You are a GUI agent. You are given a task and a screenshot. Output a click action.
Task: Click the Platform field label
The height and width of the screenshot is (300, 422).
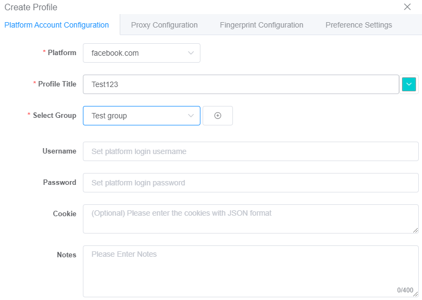(x=62, y=52)
